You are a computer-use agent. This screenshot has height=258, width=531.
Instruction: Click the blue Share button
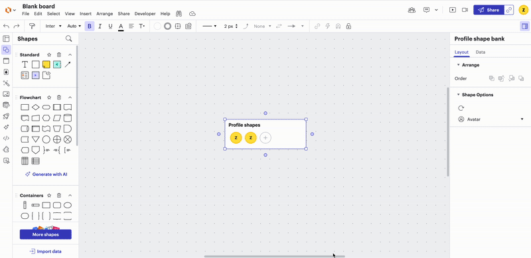tap(489, 10)
